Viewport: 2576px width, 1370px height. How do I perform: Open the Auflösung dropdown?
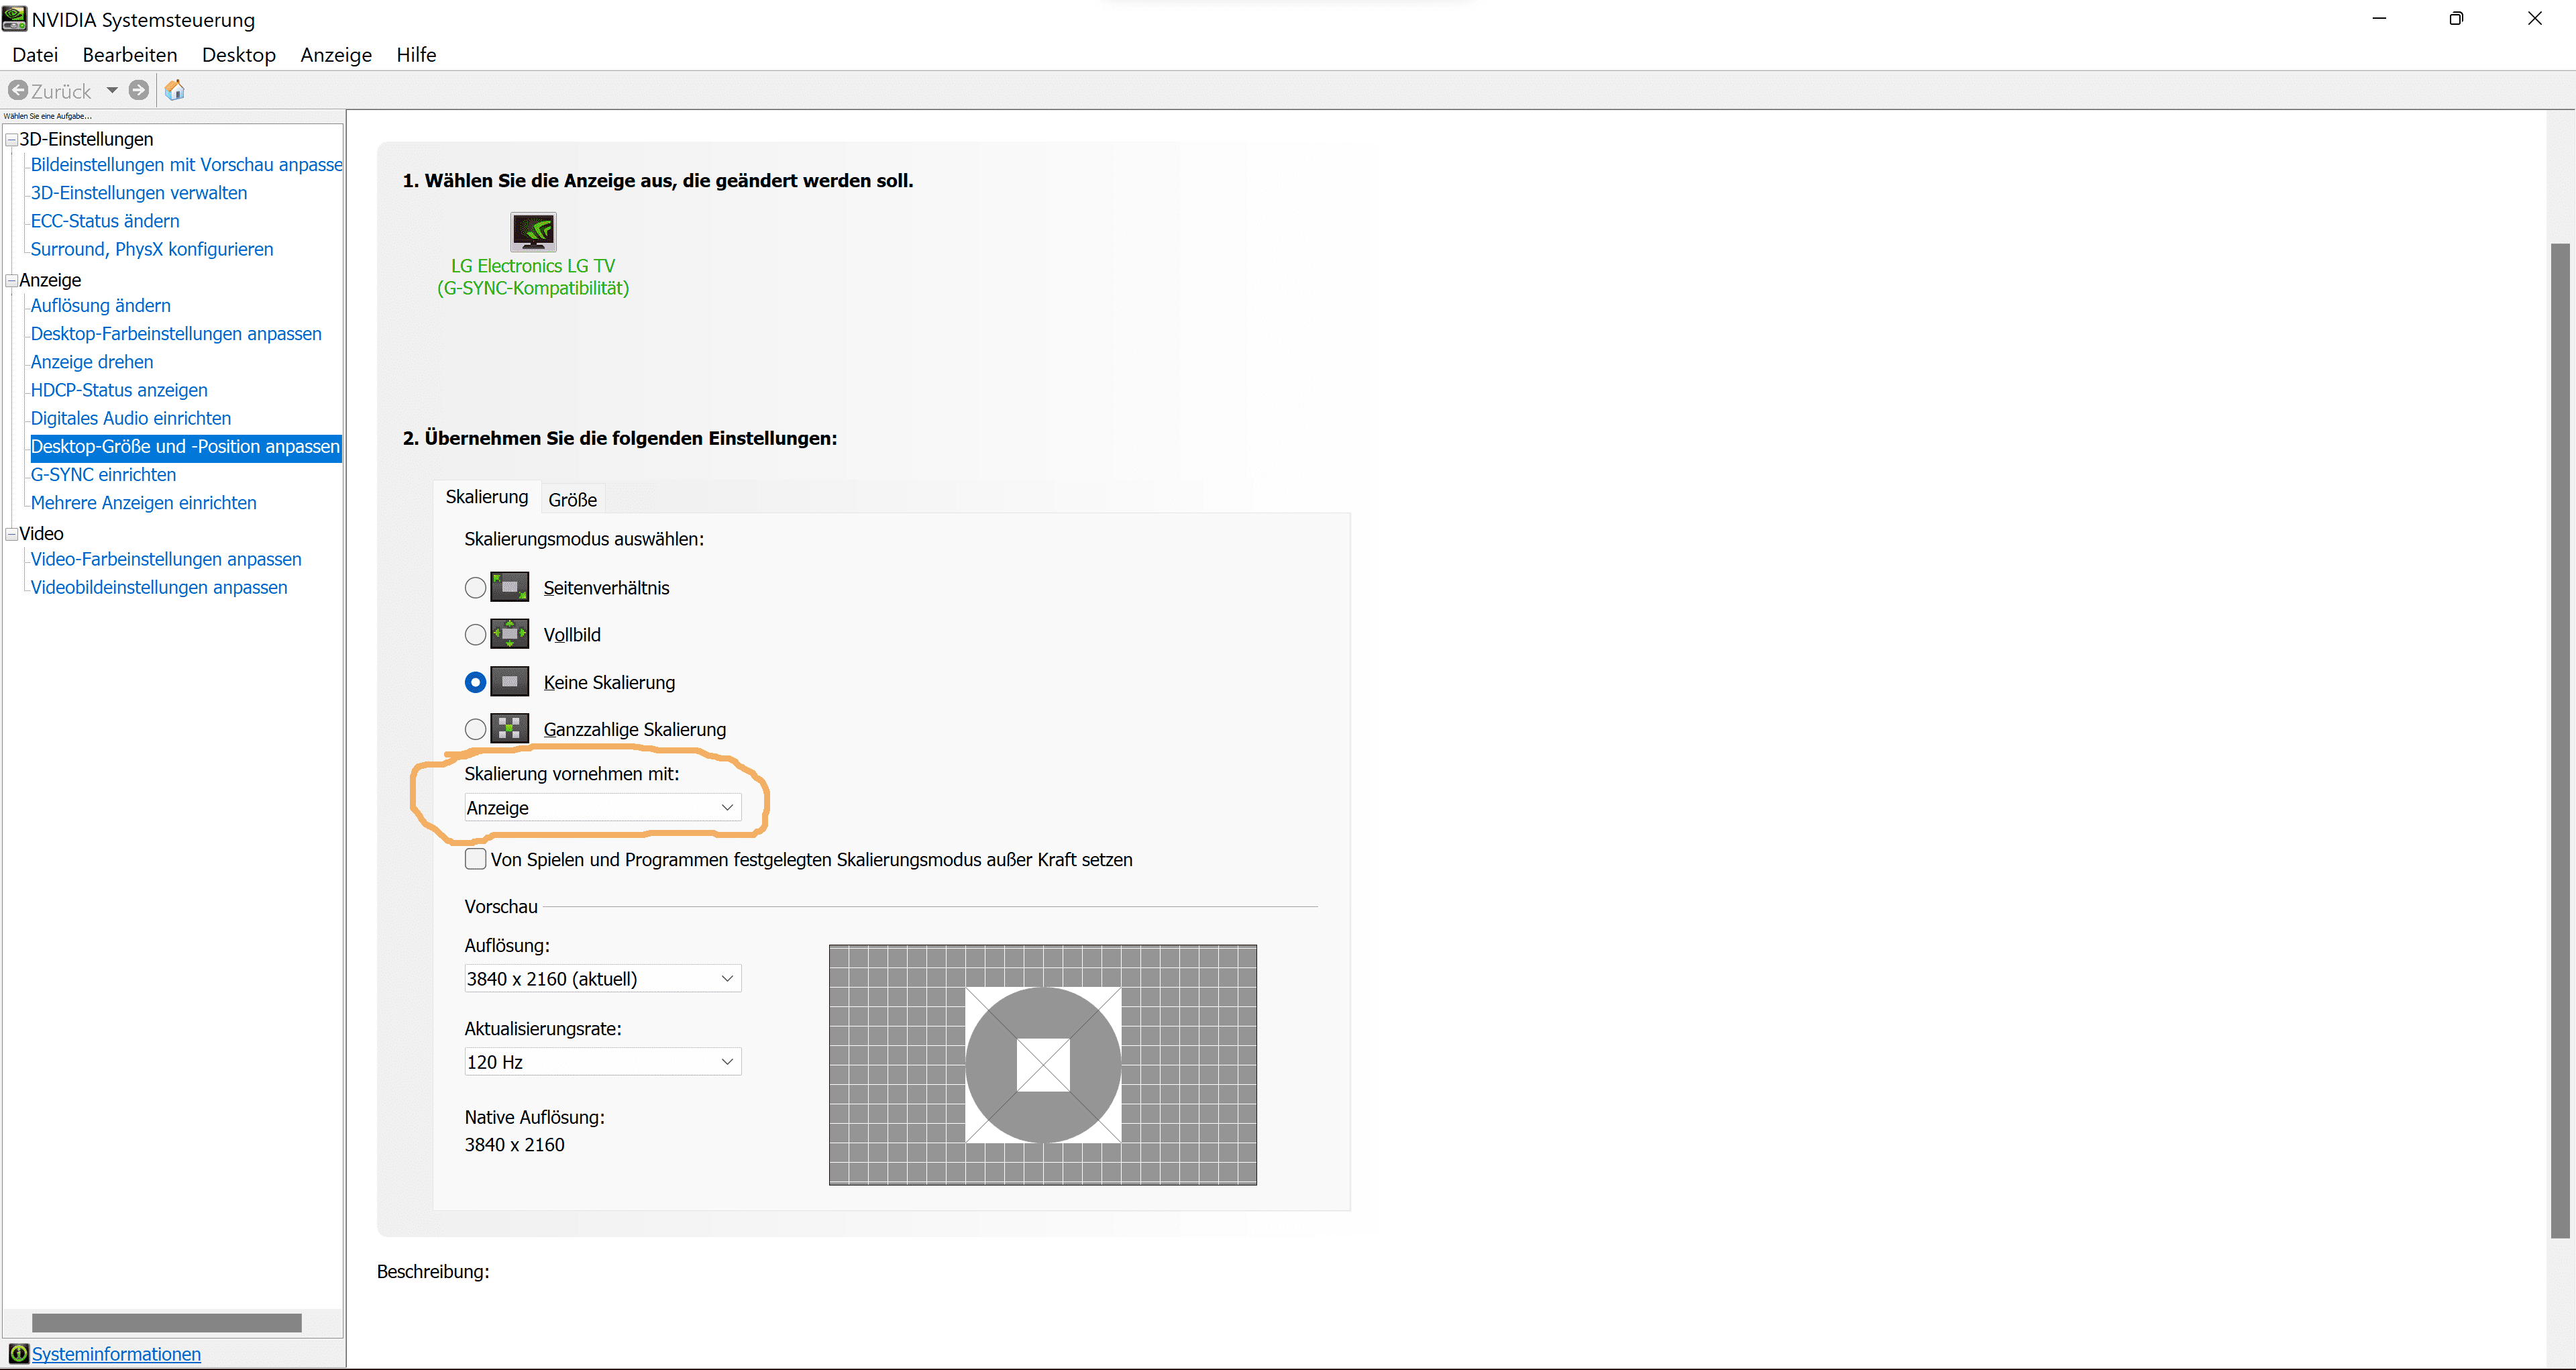pos(603,979)
